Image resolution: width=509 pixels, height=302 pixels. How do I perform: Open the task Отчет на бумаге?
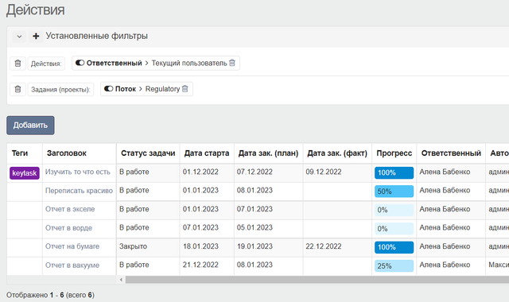72,246
